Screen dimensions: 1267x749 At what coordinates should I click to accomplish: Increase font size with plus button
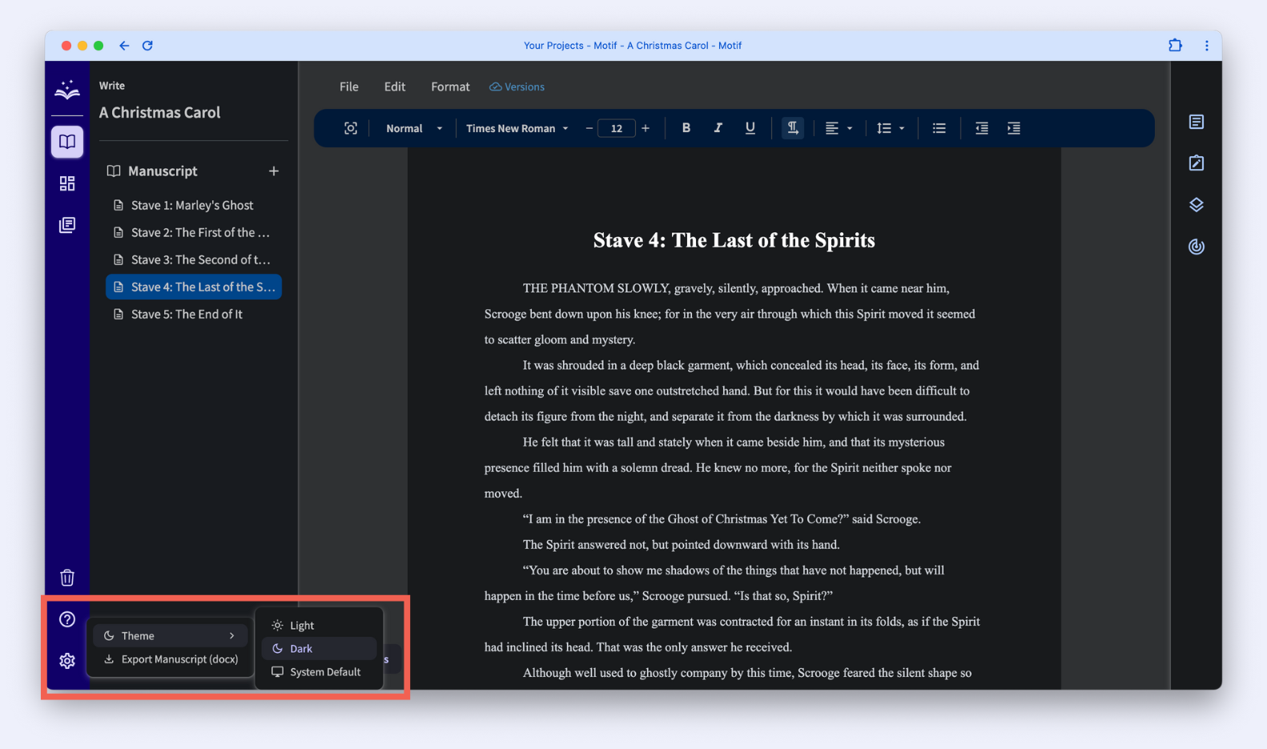point(646,128)
